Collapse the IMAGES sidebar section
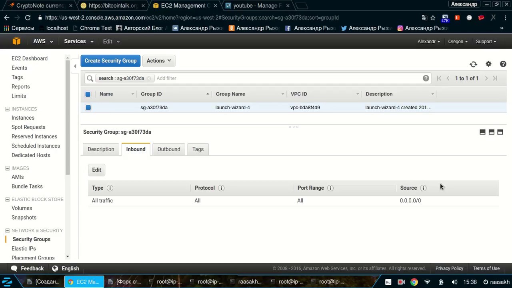512x288 pixels. tap(7, 168)
